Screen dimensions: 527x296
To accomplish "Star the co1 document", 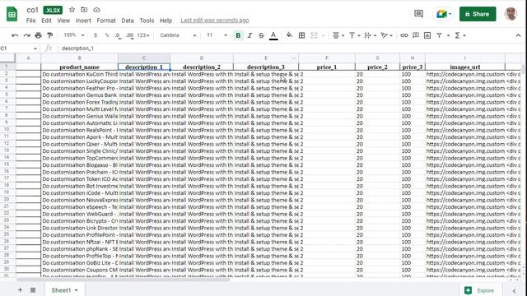I will [72, 10].
